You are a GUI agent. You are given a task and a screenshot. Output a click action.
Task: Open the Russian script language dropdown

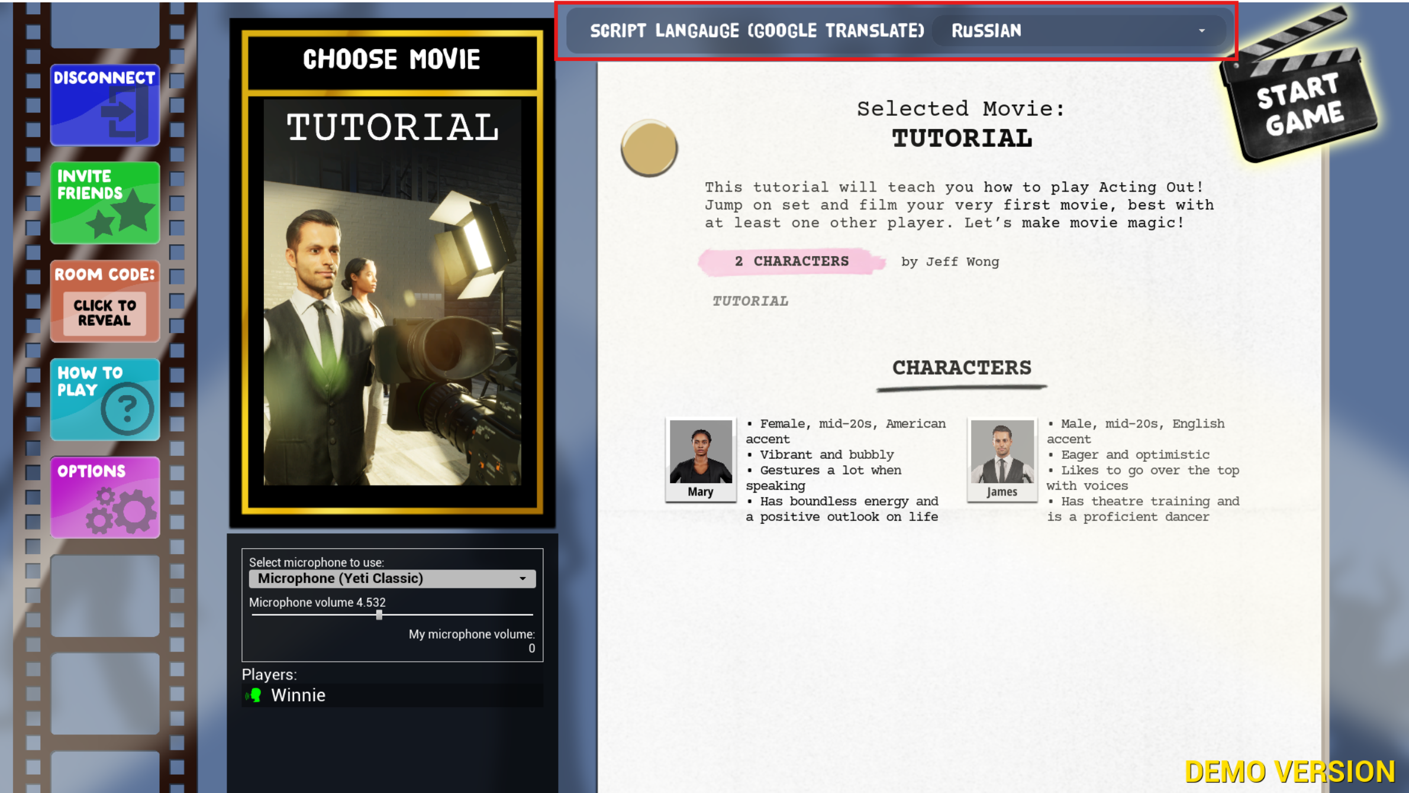coord(1078,31)
